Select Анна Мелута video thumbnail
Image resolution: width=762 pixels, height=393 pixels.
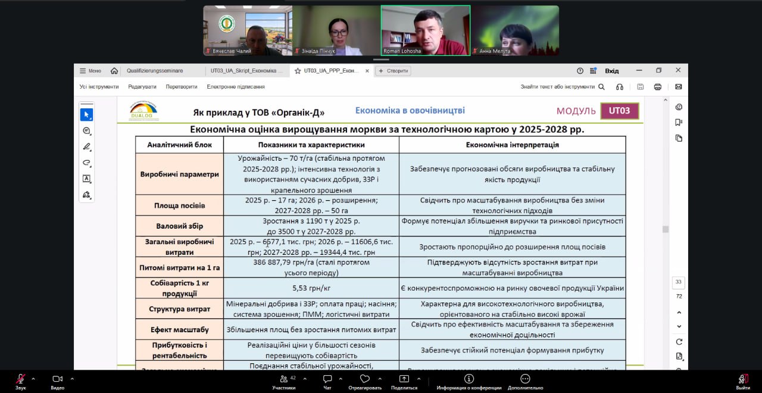pos(515,30)
